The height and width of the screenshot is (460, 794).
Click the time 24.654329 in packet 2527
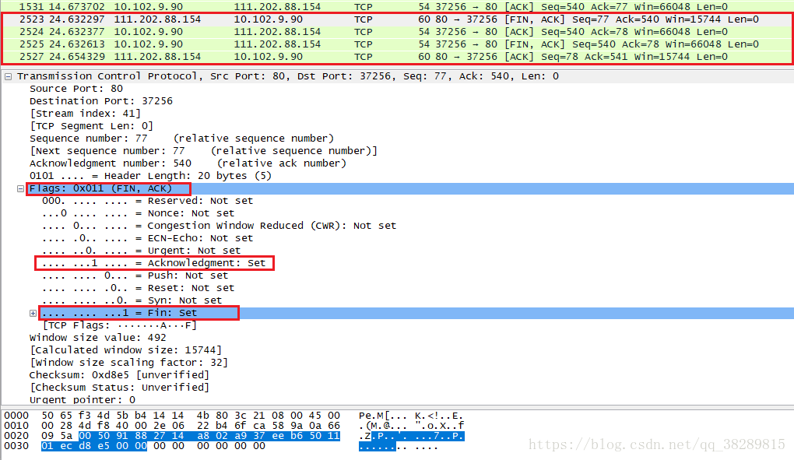click(78, 57)
